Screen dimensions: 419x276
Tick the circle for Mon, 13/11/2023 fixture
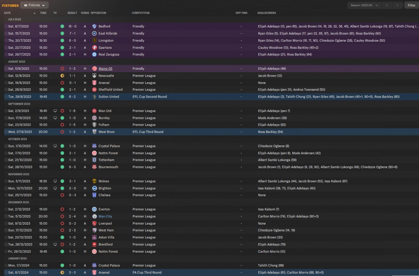click(6, 188)
